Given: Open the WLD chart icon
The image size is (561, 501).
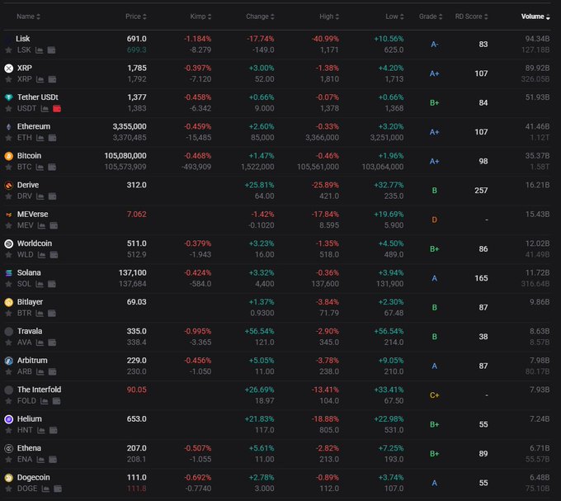Looking at the screenshot, I should (41, 255).
